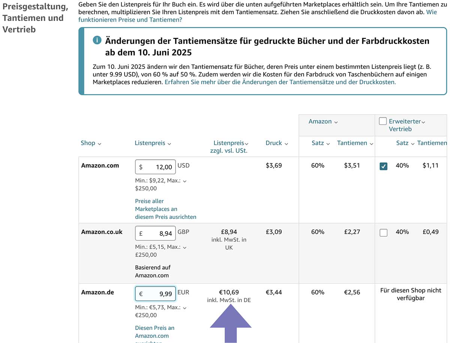Click the £2,27 Amazon royalty value

pyautogui.click(x=352, y=232)
